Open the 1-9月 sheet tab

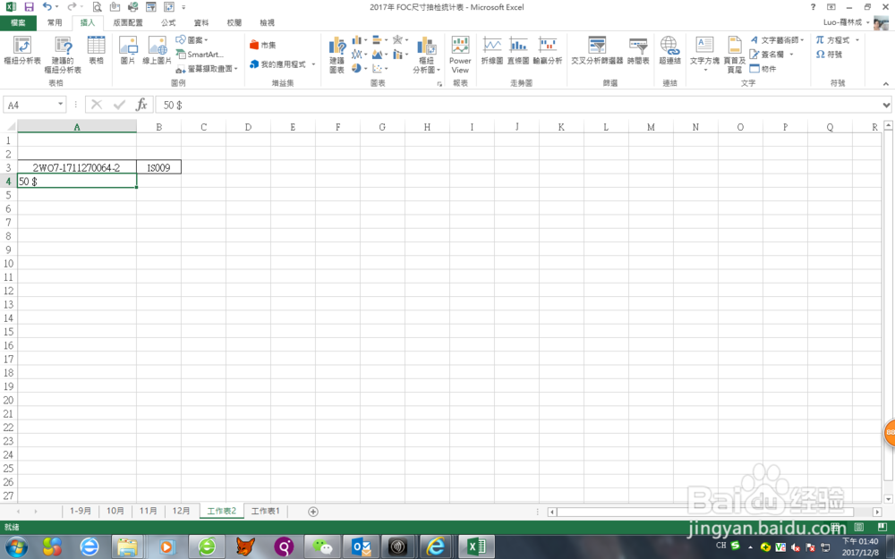point(81,511)
